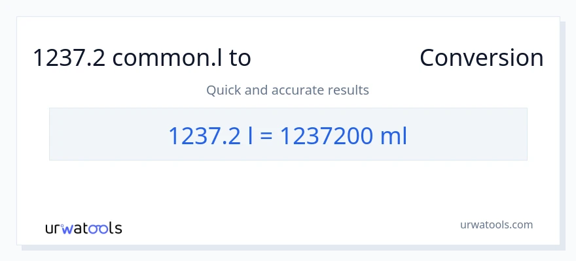Viewport: 576px width, 261px height.
Task: Click the equals sign in the result
Action: pyautogui.click(x=267, y=136)
